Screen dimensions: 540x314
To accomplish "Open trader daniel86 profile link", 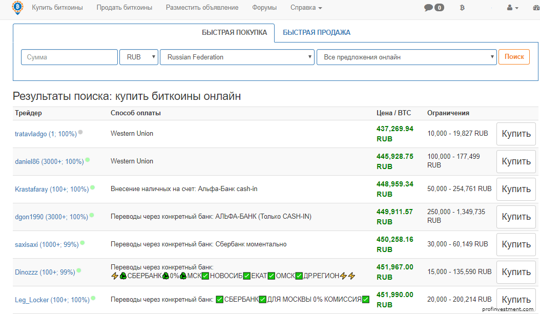I will click(x=49, y=161).
